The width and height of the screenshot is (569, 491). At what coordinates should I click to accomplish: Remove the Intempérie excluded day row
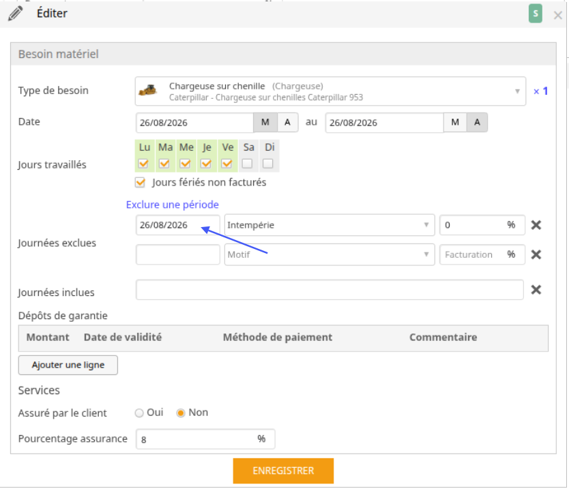point(536,225)
